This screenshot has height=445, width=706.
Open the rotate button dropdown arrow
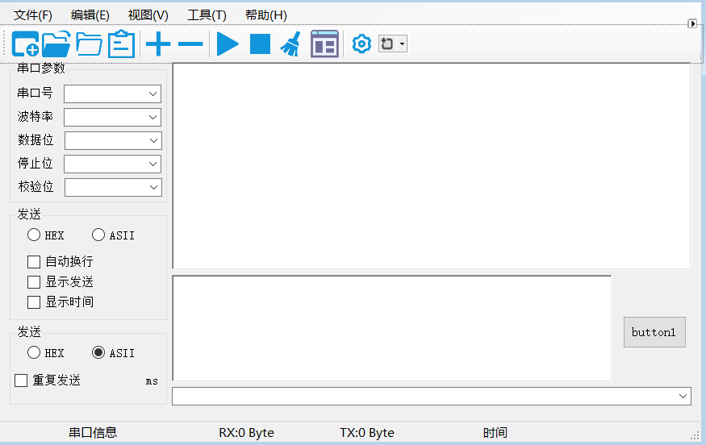[x=402, y=44]
